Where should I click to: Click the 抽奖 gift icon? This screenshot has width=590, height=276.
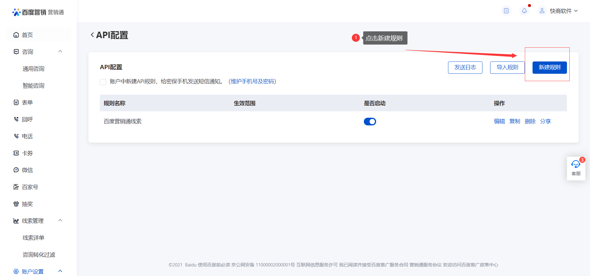tap(16, 204)
